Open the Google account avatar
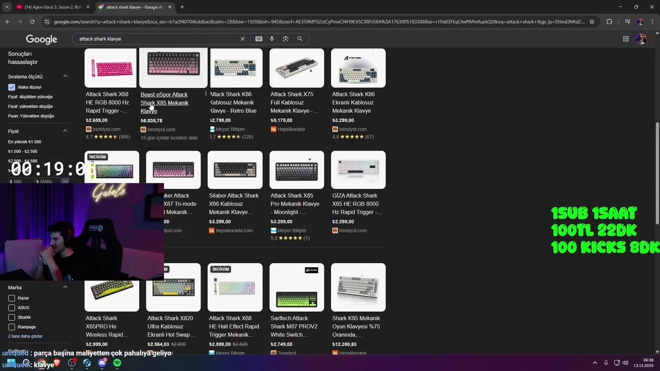 (x=641, y=39)
